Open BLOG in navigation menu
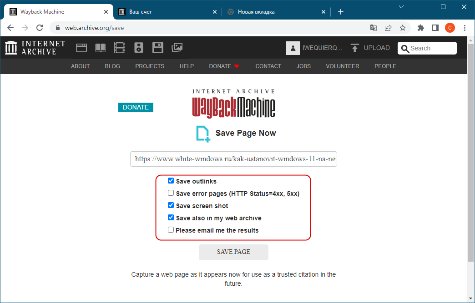 coord(112,66)
